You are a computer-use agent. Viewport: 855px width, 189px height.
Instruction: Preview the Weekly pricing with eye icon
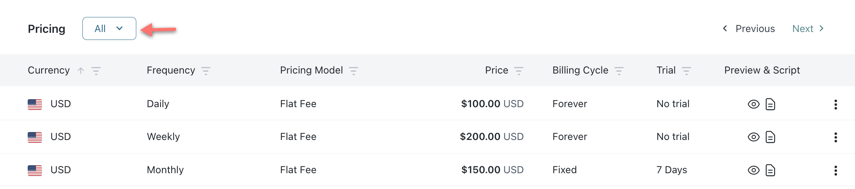coord(753,137)
